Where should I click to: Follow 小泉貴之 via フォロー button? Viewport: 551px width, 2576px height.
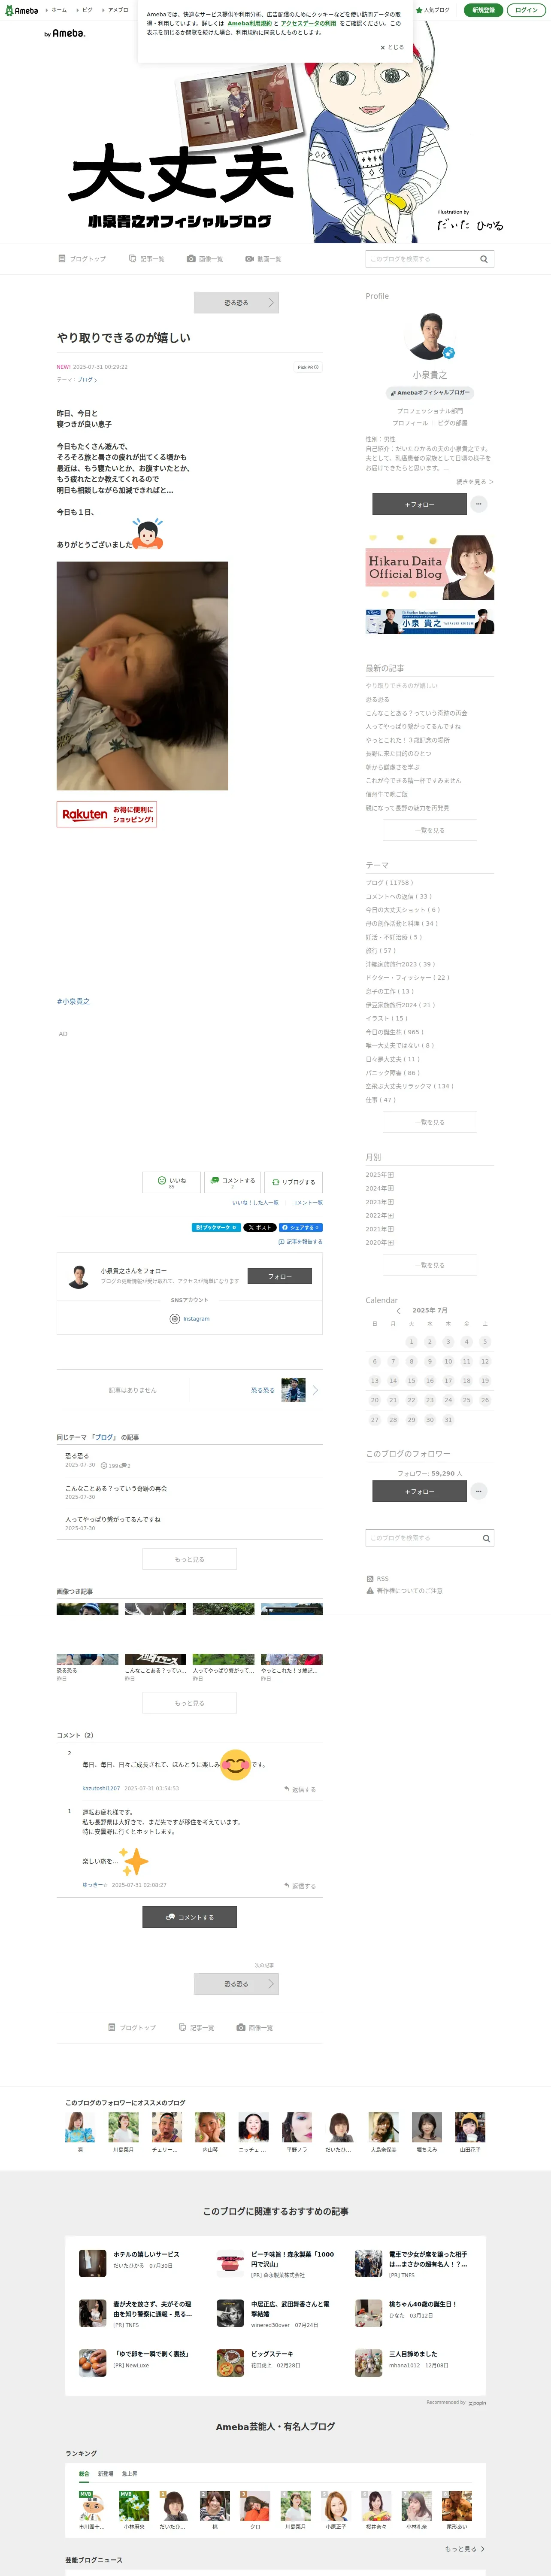click(x=279, y=1276)
